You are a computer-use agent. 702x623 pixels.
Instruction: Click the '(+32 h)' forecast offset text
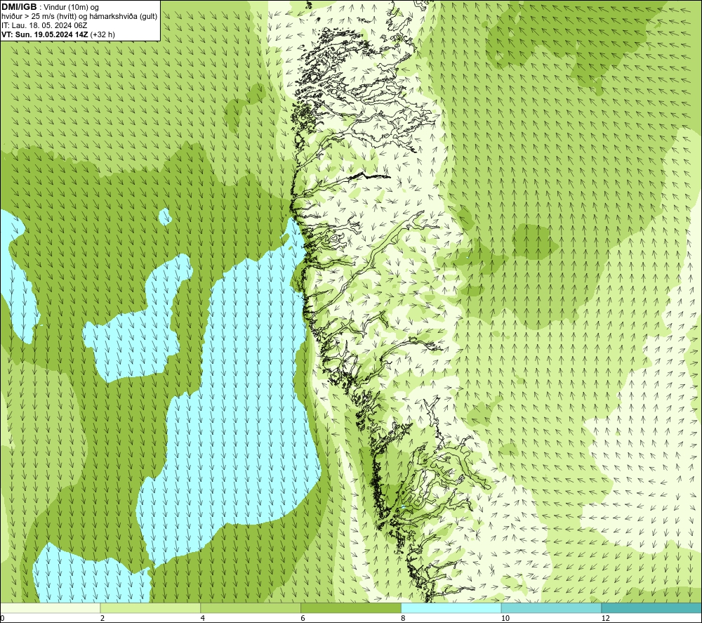[102, 34]
